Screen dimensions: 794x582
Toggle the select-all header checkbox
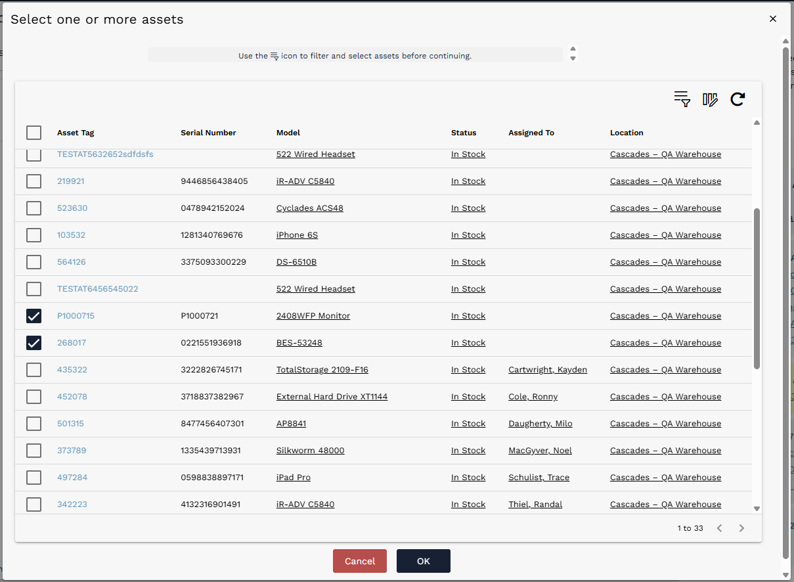tap(33, 133)
